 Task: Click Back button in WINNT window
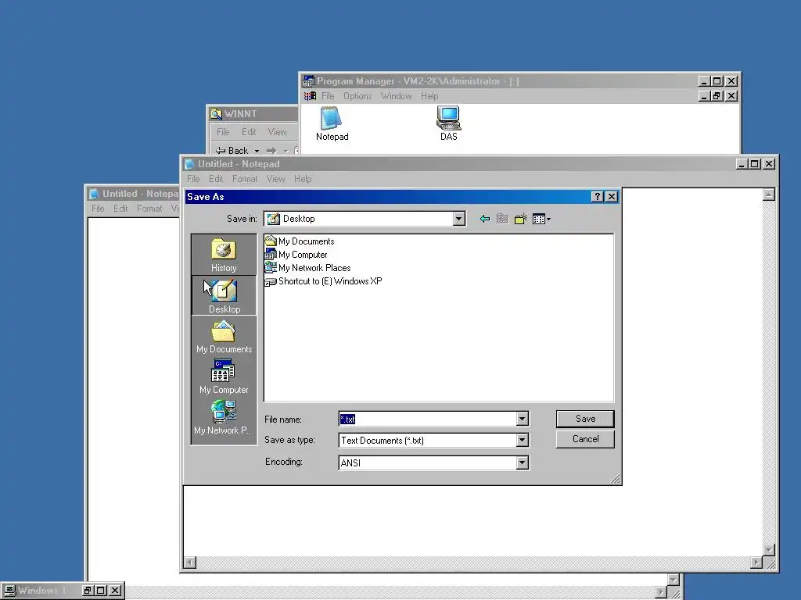[x=232, y=151]
